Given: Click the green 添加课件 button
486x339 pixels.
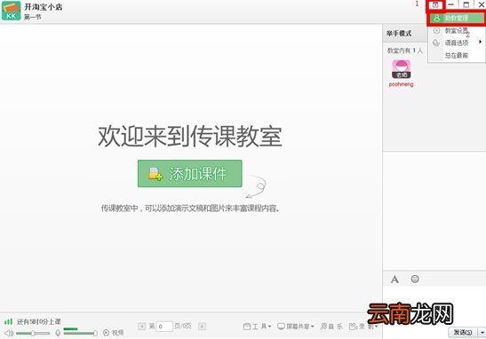Looking at the screenshot, I should coord(189,173).
